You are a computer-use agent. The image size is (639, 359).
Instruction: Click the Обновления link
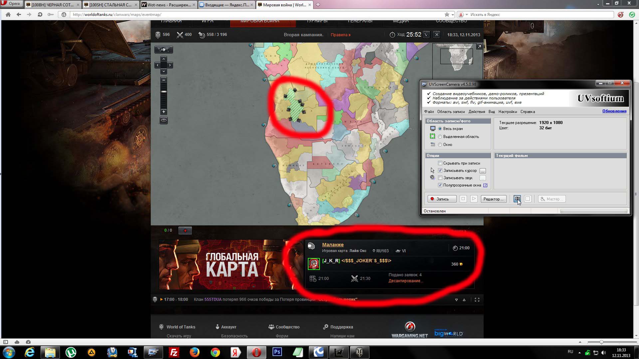tap(614, 111)
